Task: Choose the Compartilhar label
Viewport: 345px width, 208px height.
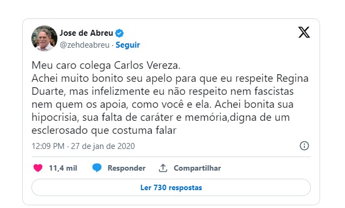Action: [197, 168]
